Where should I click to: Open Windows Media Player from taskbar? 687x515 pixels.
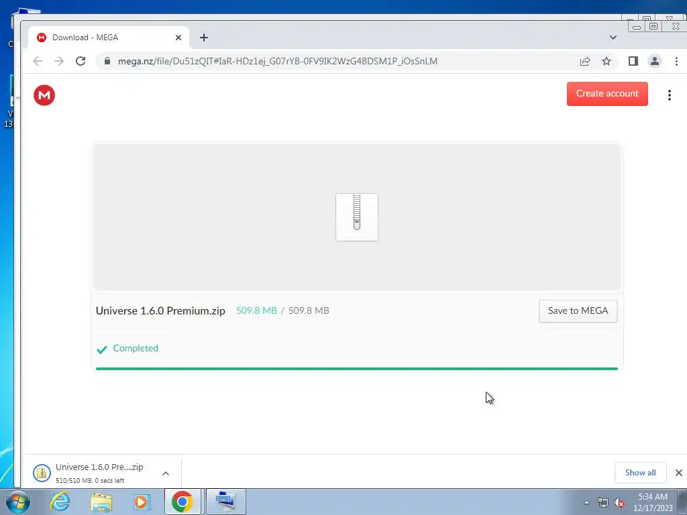142,502
